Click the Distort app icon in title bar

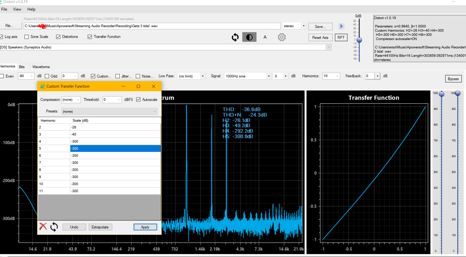[1, 2]
